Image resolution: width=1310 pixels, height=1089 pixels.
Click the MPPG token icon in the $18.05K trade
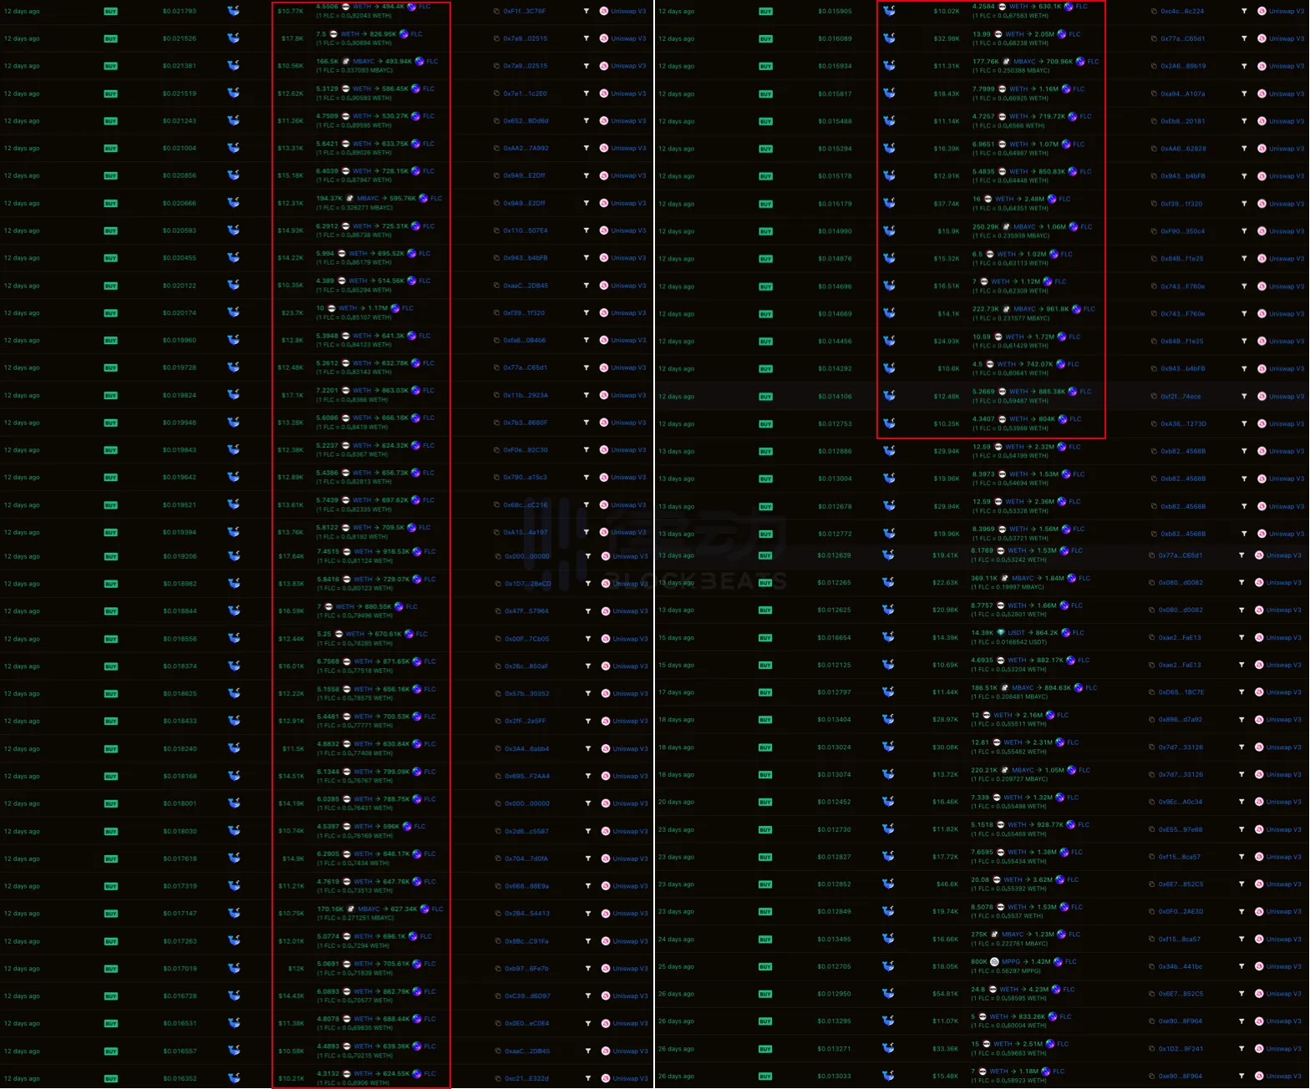[994, 962]
